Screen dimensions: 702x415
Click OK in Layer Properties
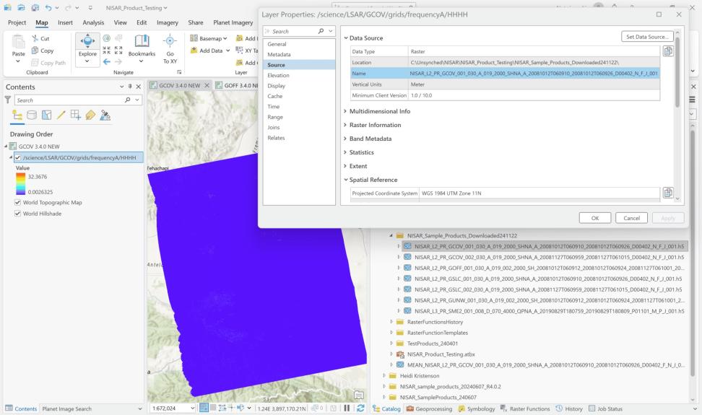pos(594,218)
